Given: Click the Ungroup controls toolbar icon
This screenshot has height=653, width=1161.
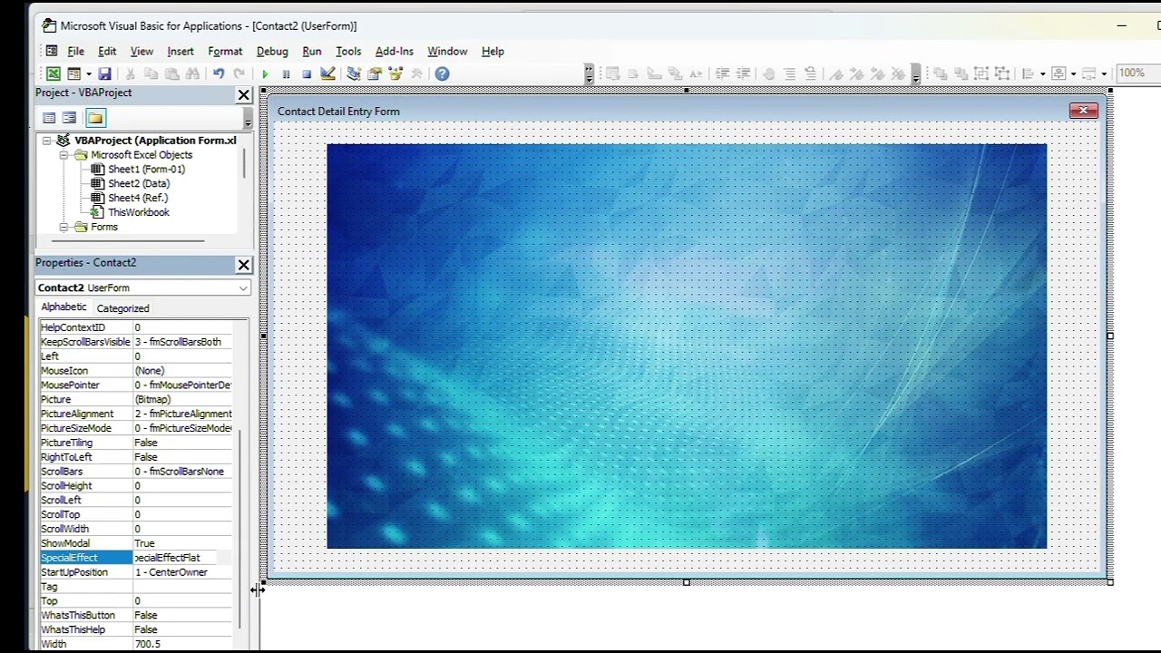Looking at the screenshot, I should point(1002,74).
